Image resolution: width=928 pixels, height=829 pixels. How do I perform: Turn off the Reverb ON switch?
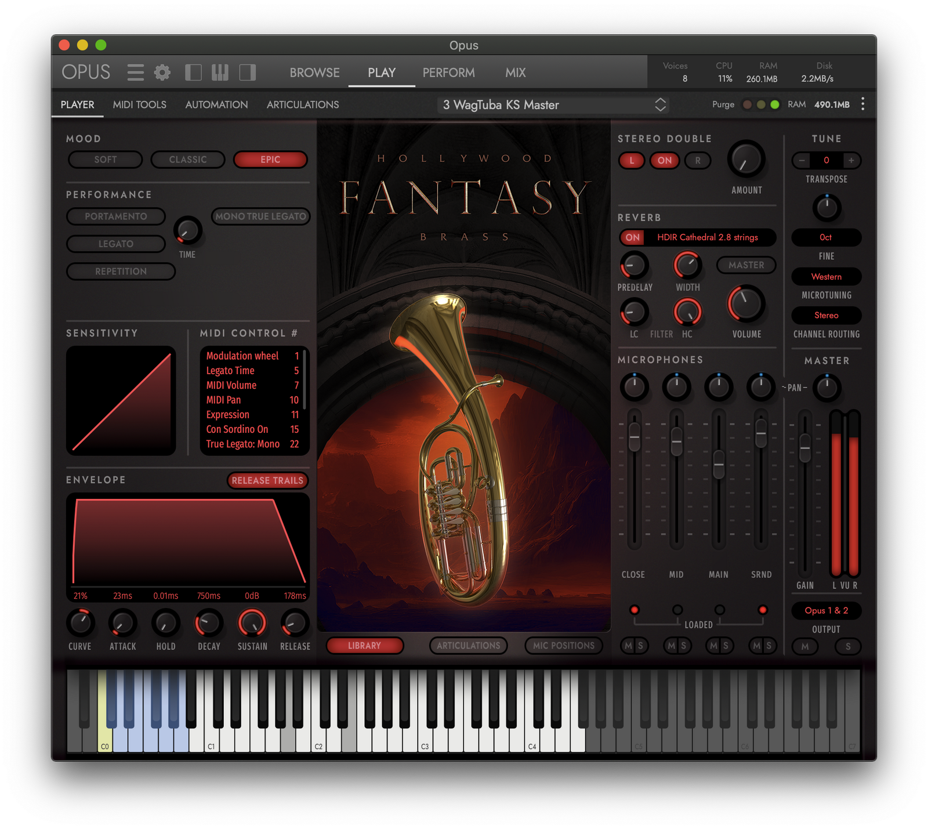click(633, 237)
